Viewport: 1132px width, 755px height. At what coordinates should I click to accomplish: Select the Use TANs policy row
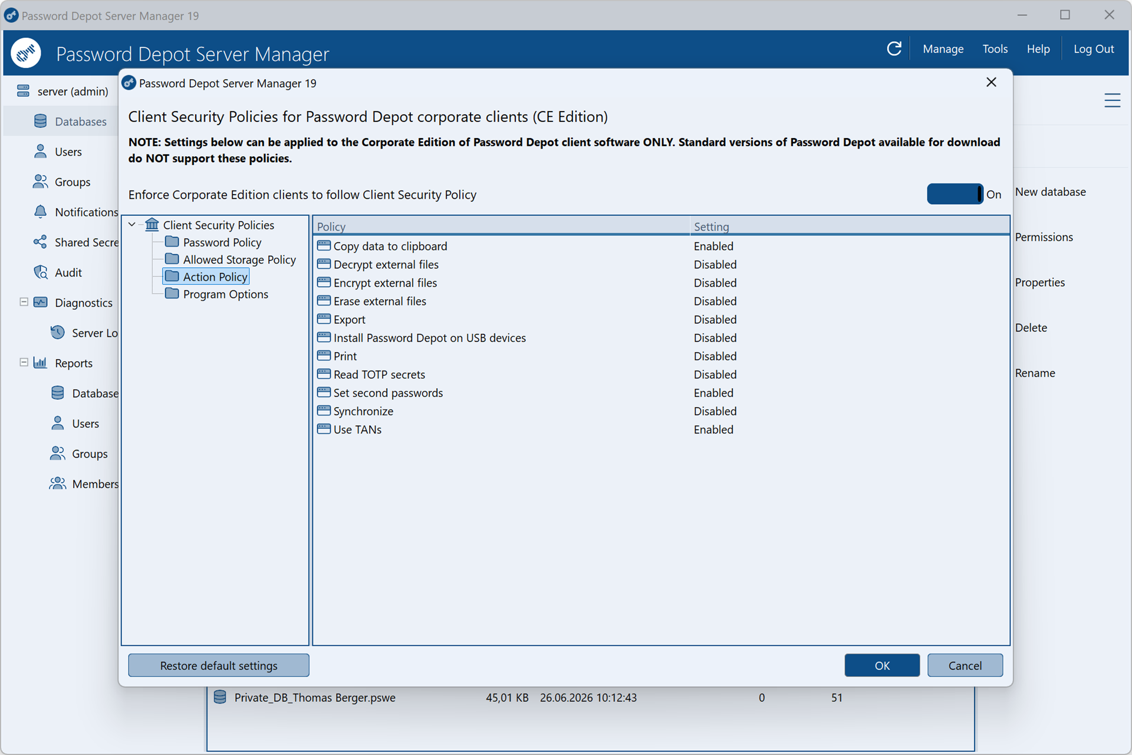coord(660,429)
